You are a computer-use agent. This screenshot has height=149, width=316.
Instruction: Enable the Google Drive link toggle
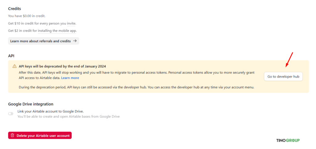click(x=11, y=114)
